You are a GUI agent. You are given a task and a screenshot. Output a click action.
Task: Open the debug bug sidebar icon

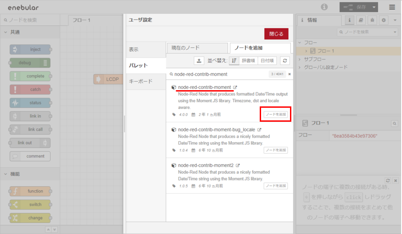point(372,20)
